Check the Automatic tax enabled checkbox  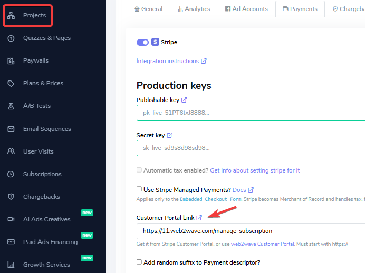[139, 170]
